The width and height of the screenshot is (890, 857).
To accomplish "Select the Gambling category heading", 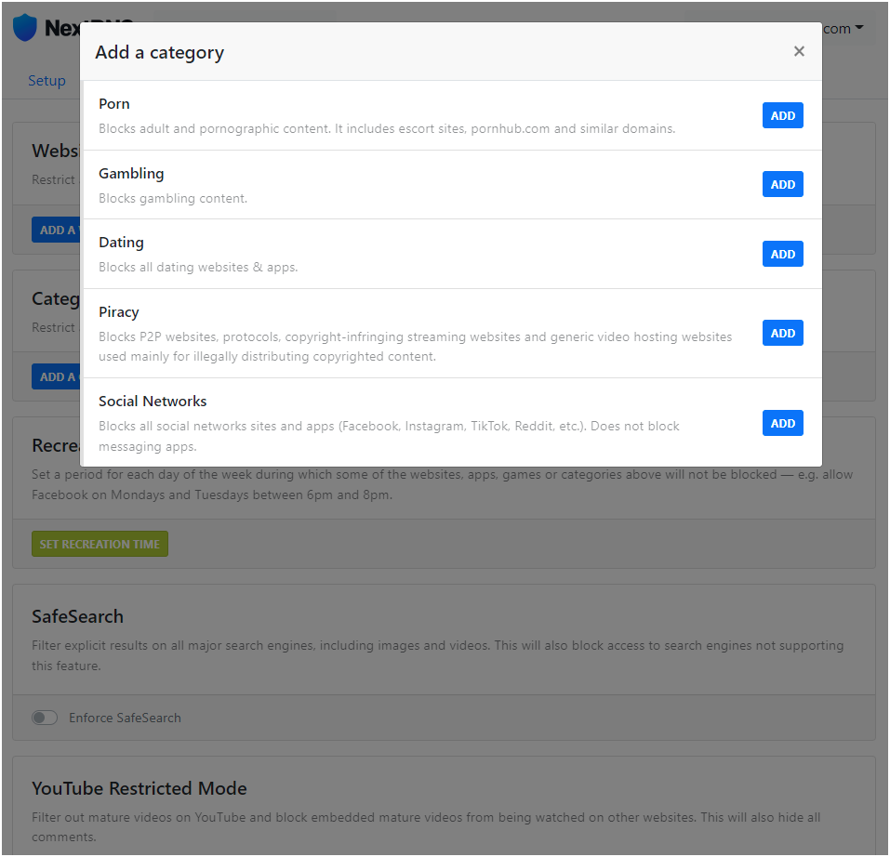I will 131,174.
